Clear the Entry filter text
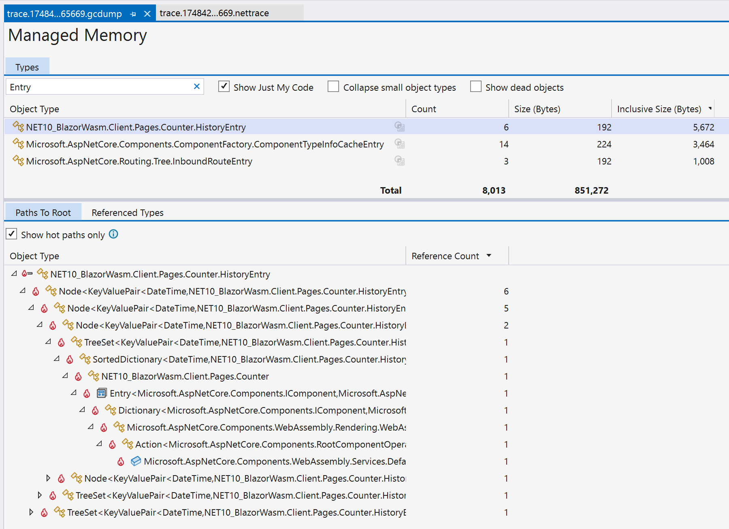 pyautogui.click(x=197, y=87)
